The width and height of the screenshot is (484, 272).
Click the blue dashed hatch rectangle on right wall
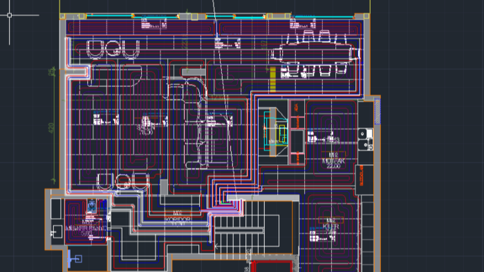pyautogui.click(x=378, y=112)
